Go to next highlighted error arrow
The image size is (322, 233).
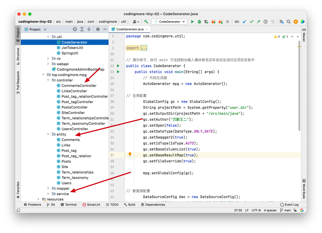tap(298, 37)
